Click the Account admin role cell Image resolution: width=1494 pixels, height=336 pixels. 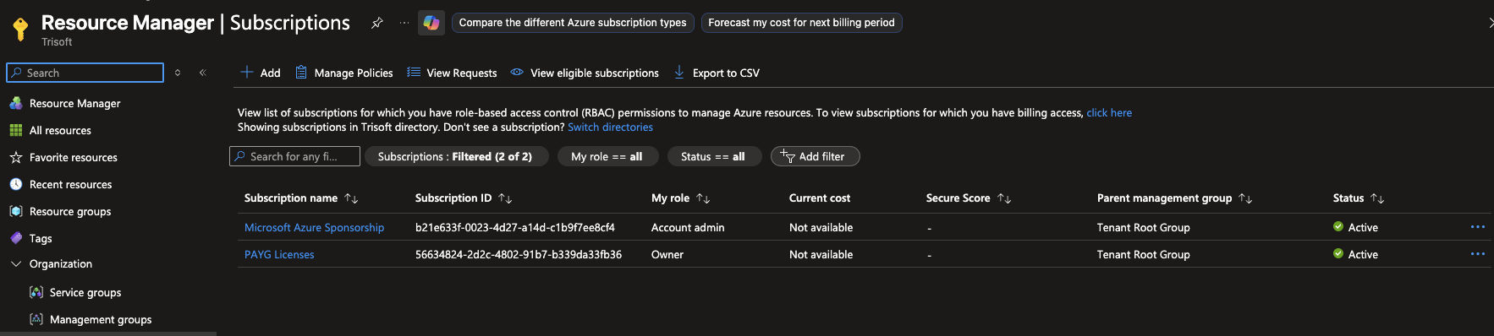pyautogui.click(x=688, y=227)
